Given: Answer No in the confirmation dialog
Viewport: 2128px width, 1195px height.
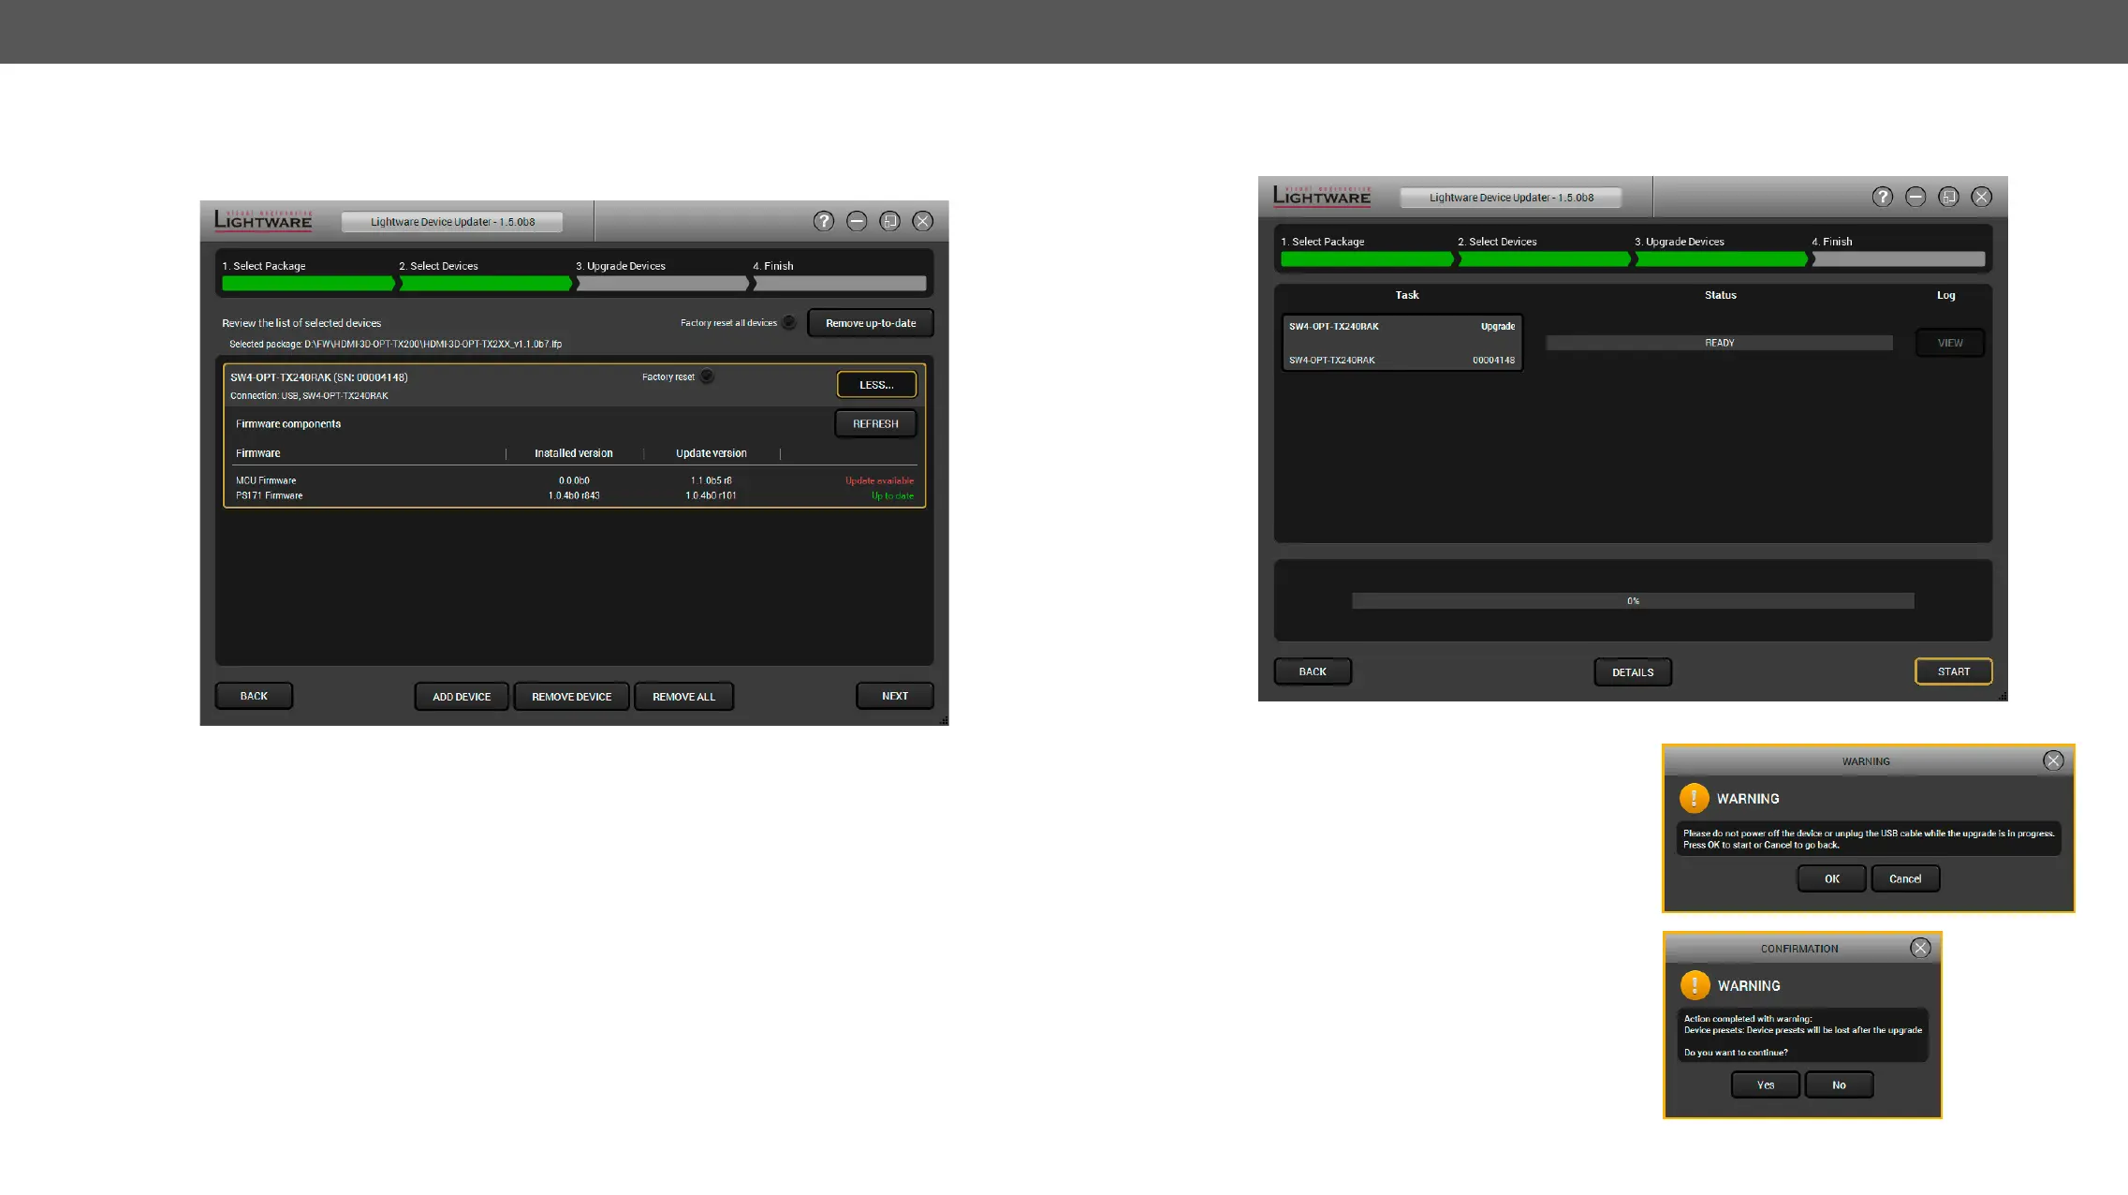Looking at the screenshot, I should tap(1839, 1084).
